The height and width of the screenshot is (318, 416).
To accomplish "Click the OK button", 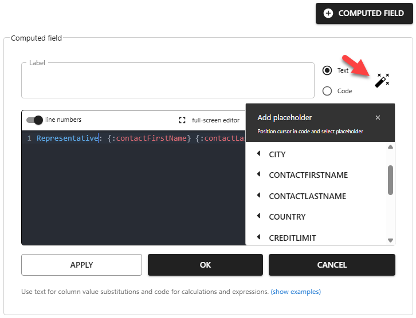I will pos(205,265).
